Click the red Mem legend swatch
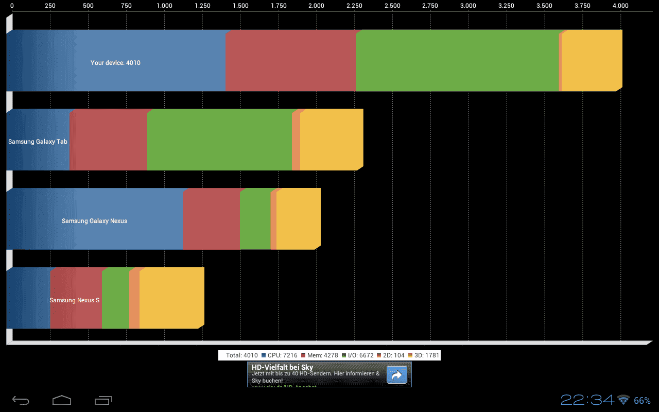The width and height of the screenshot is (659, 412). (303, 355)
